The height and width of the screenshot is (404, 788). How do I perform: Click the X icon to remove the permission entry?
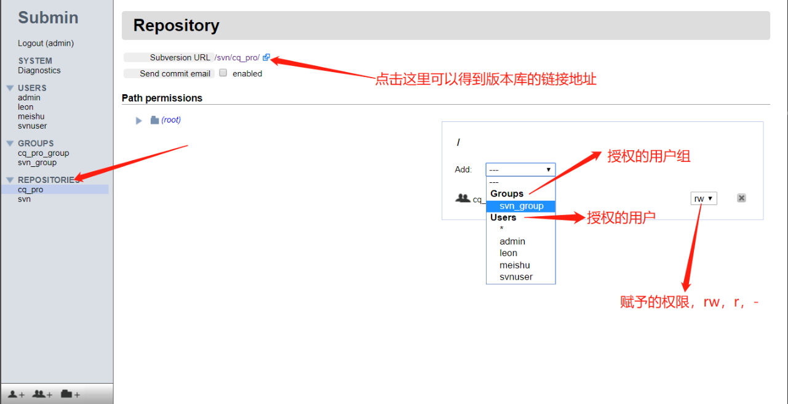(741, 198)
